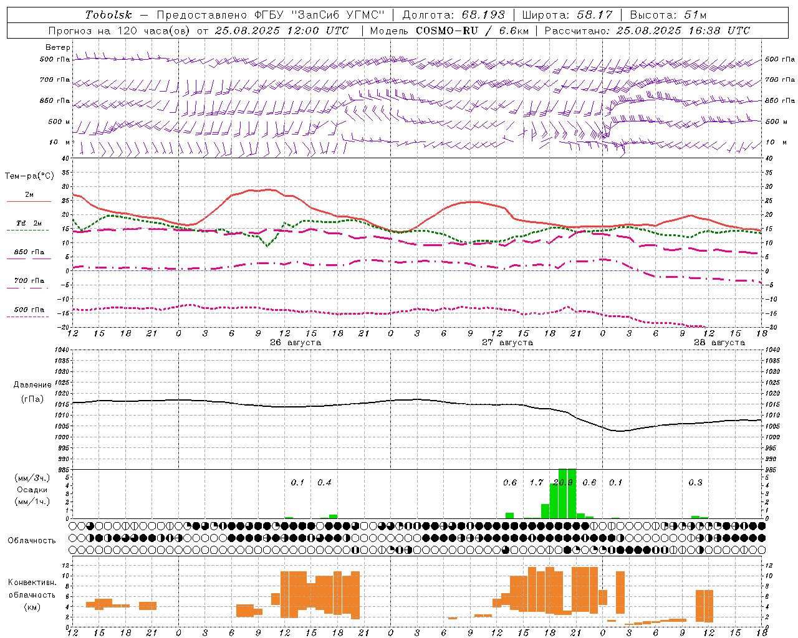Click the Облачность panel label
Screen dimensions: 798x638
(32, 541)
